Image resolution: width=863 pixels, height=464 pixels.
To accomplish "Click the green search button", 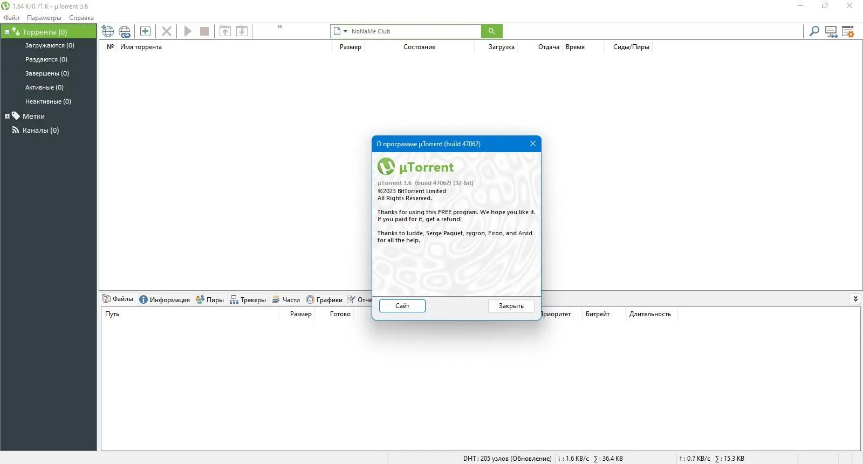I will pos(492,31).
